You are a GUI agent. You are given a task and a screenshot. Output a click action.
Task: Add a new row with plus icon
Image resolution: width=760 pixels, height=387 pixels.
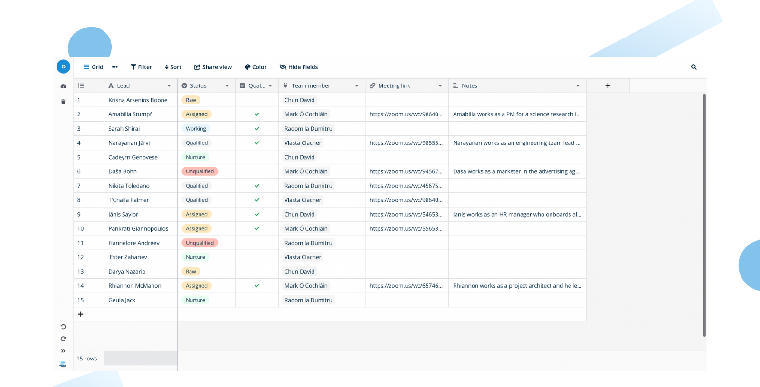(81, 314)
